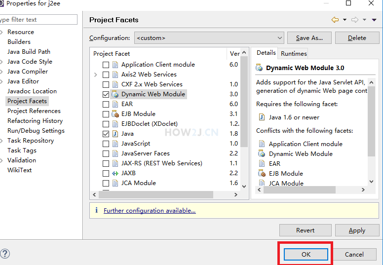Uncheck the Java facet checkbox
The image size is (383, 265).
[x=106, y=134]
